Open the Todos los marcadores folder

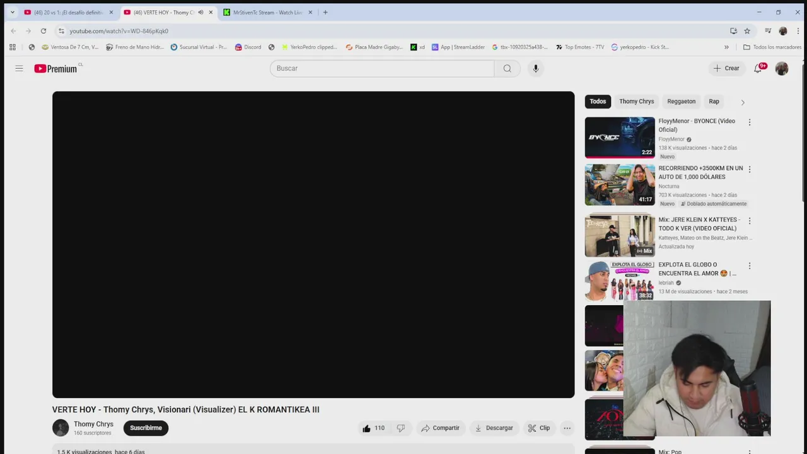click(x=772, y=47)
